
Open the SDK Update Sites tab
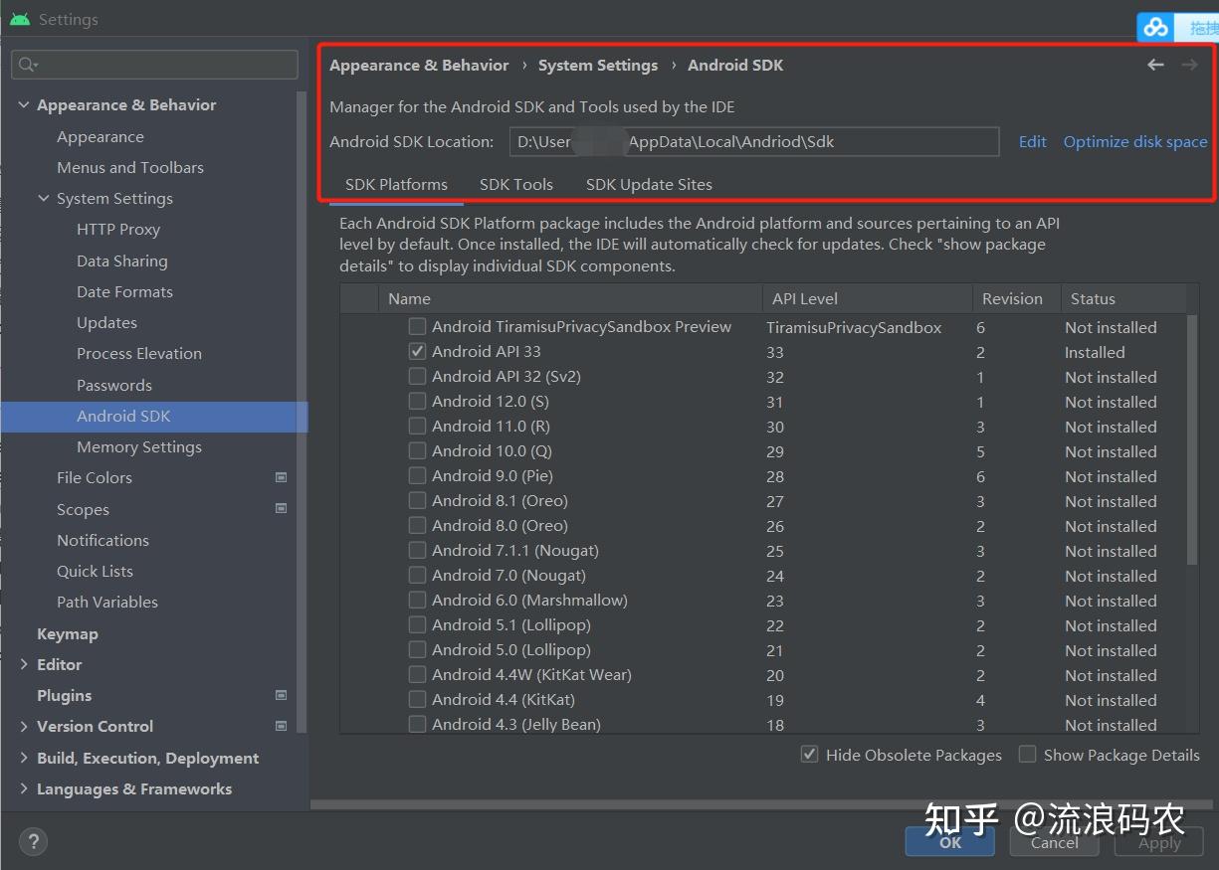[648, 184]
